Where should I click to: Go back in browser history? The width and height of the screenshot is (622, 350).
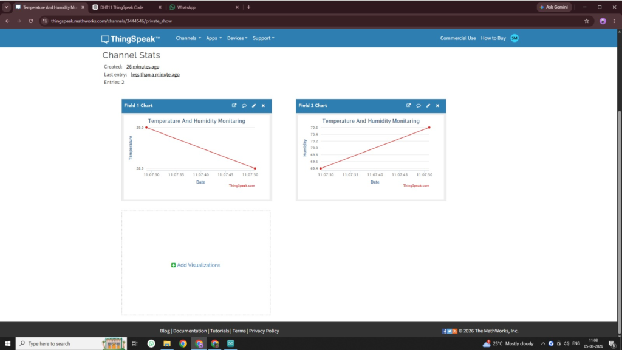[7, 21]
